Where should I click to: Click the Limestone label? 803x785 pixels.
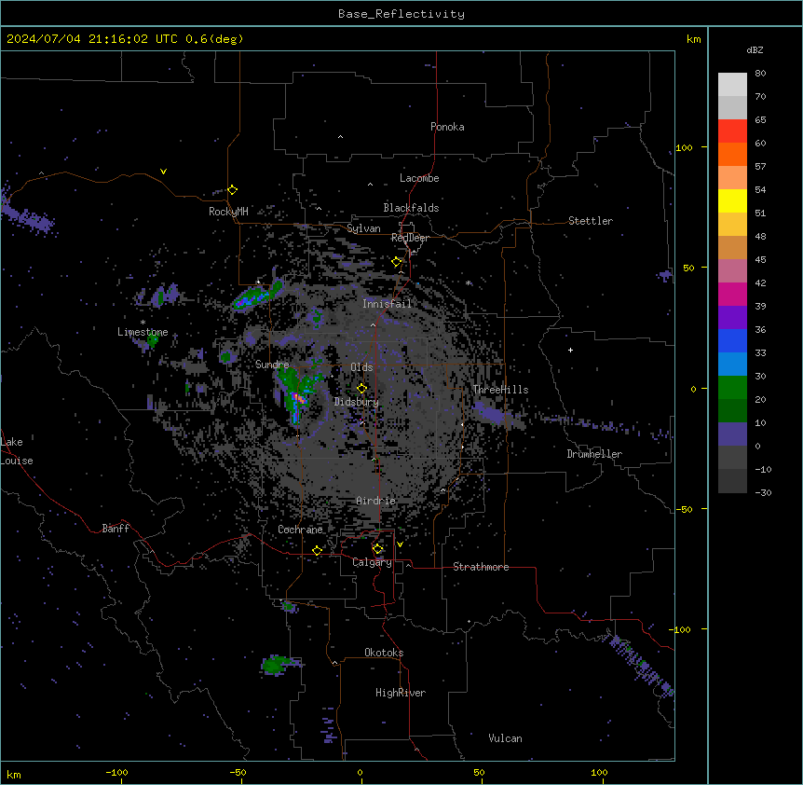coord(143,332)
